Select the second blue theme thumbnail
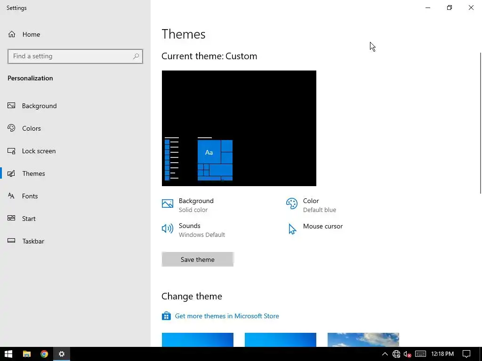The image size is (482, 361). (x=281, y=340)
